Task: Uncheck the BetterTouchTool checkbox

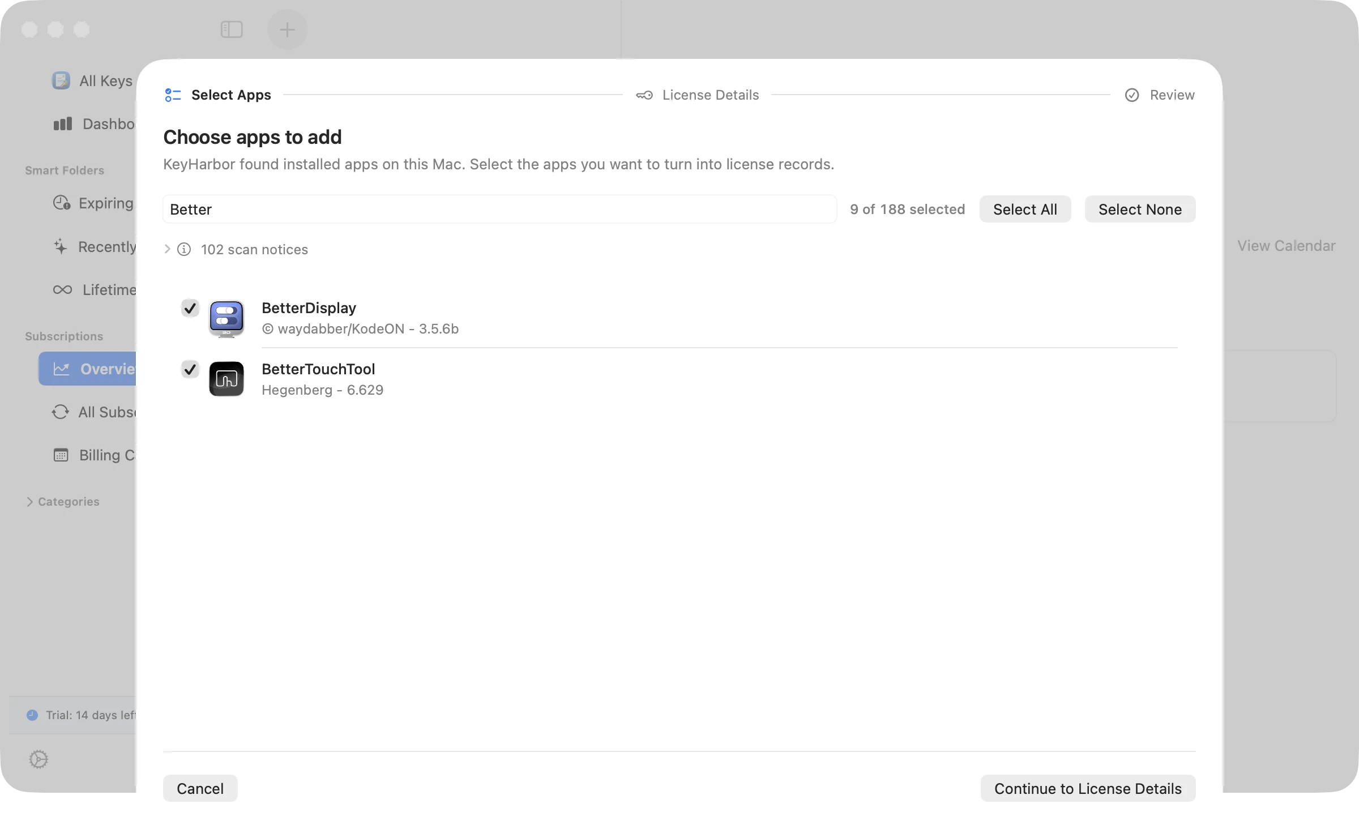Action: pos(190,369)
